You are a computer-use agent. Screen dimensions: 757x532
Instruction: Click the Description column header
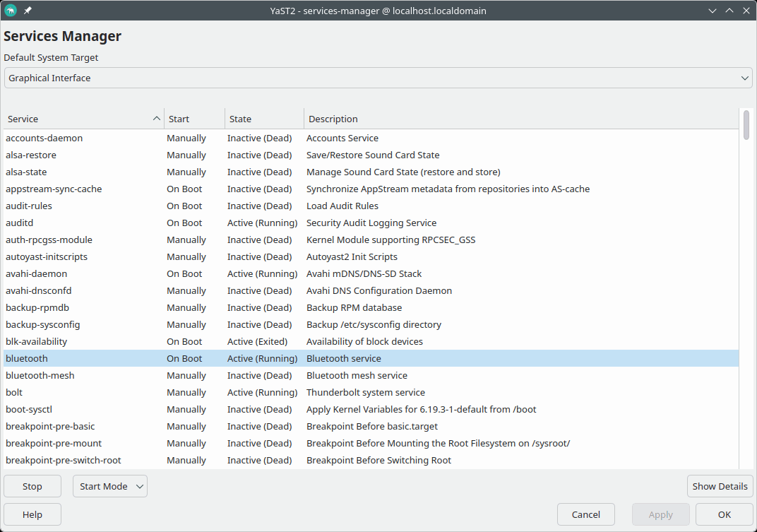520,119
